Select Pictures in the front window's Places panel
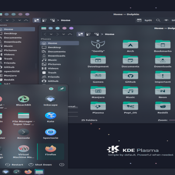The width and height of the screenshot is (175, 175). pos(59,64)
